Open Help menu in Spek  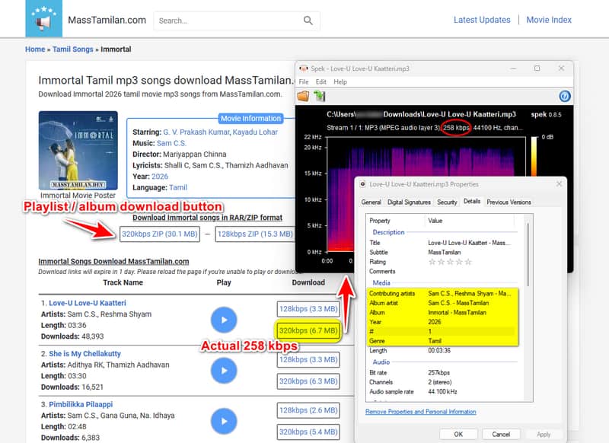tap(340, 82)
